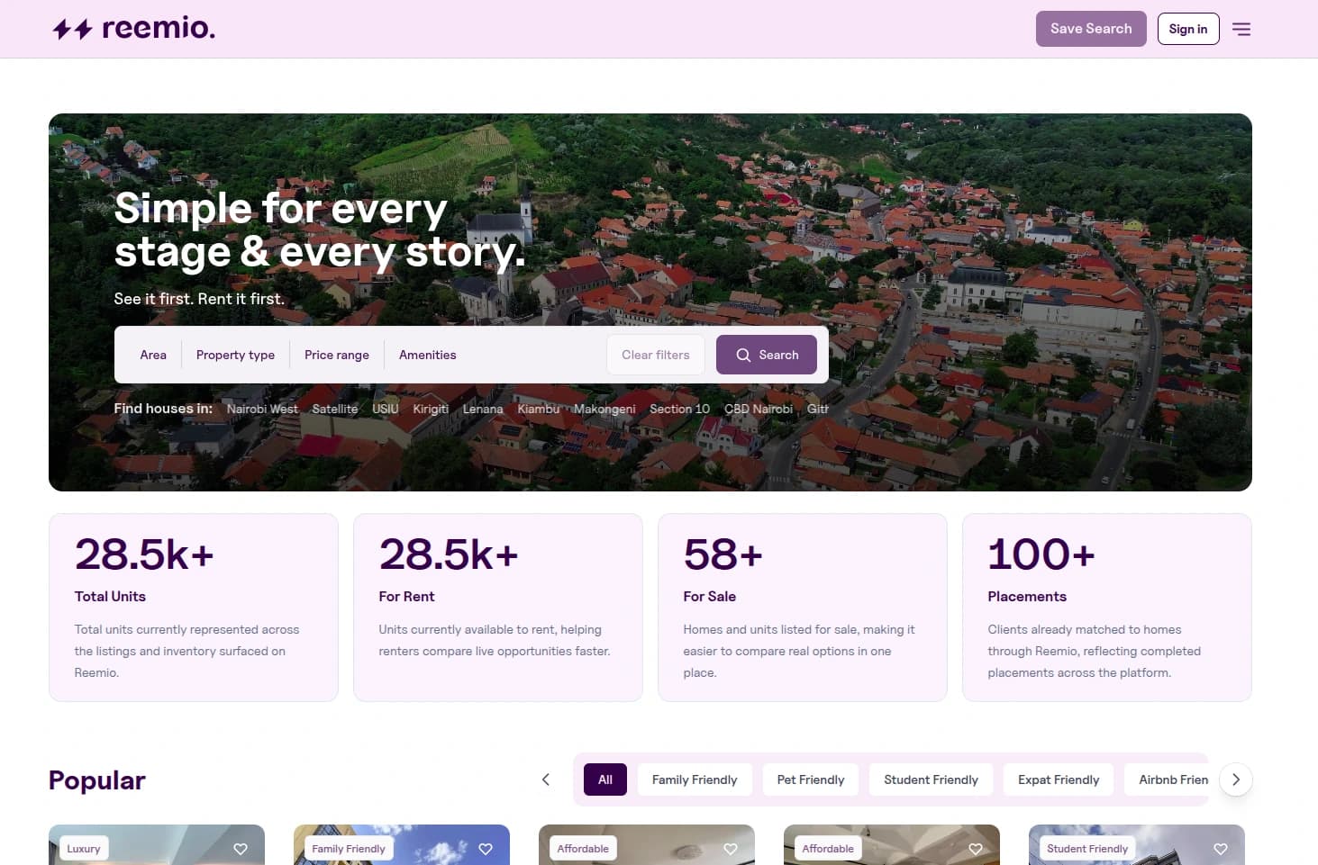Open the Student Friendly listing thumbnail
1318x865 pixels.
click(x=1137, y=845)
